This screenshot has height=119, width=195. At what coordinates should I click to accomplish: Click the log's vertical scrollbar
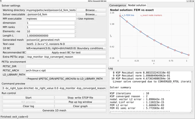(x=192, y=91)
